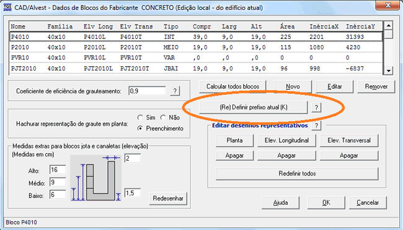Select the P2010 row in block table
This screenshot has width=403, height=230.
[196, 48]
